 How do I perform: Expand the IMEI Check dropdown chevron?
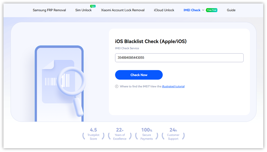[203, 10]
